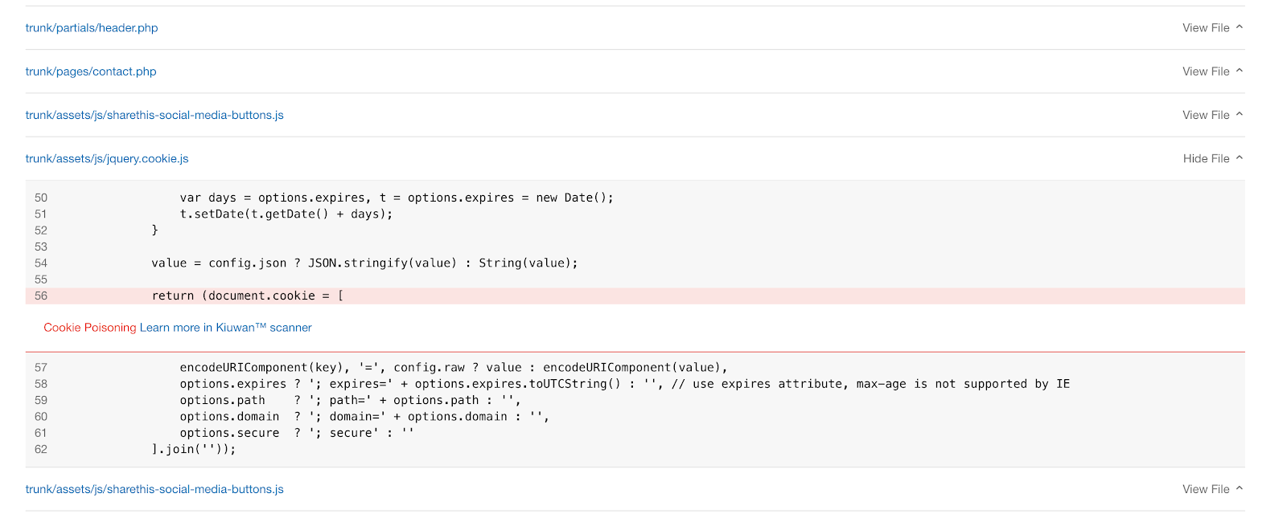Expand header.php with View File

tap(1206, 28)
